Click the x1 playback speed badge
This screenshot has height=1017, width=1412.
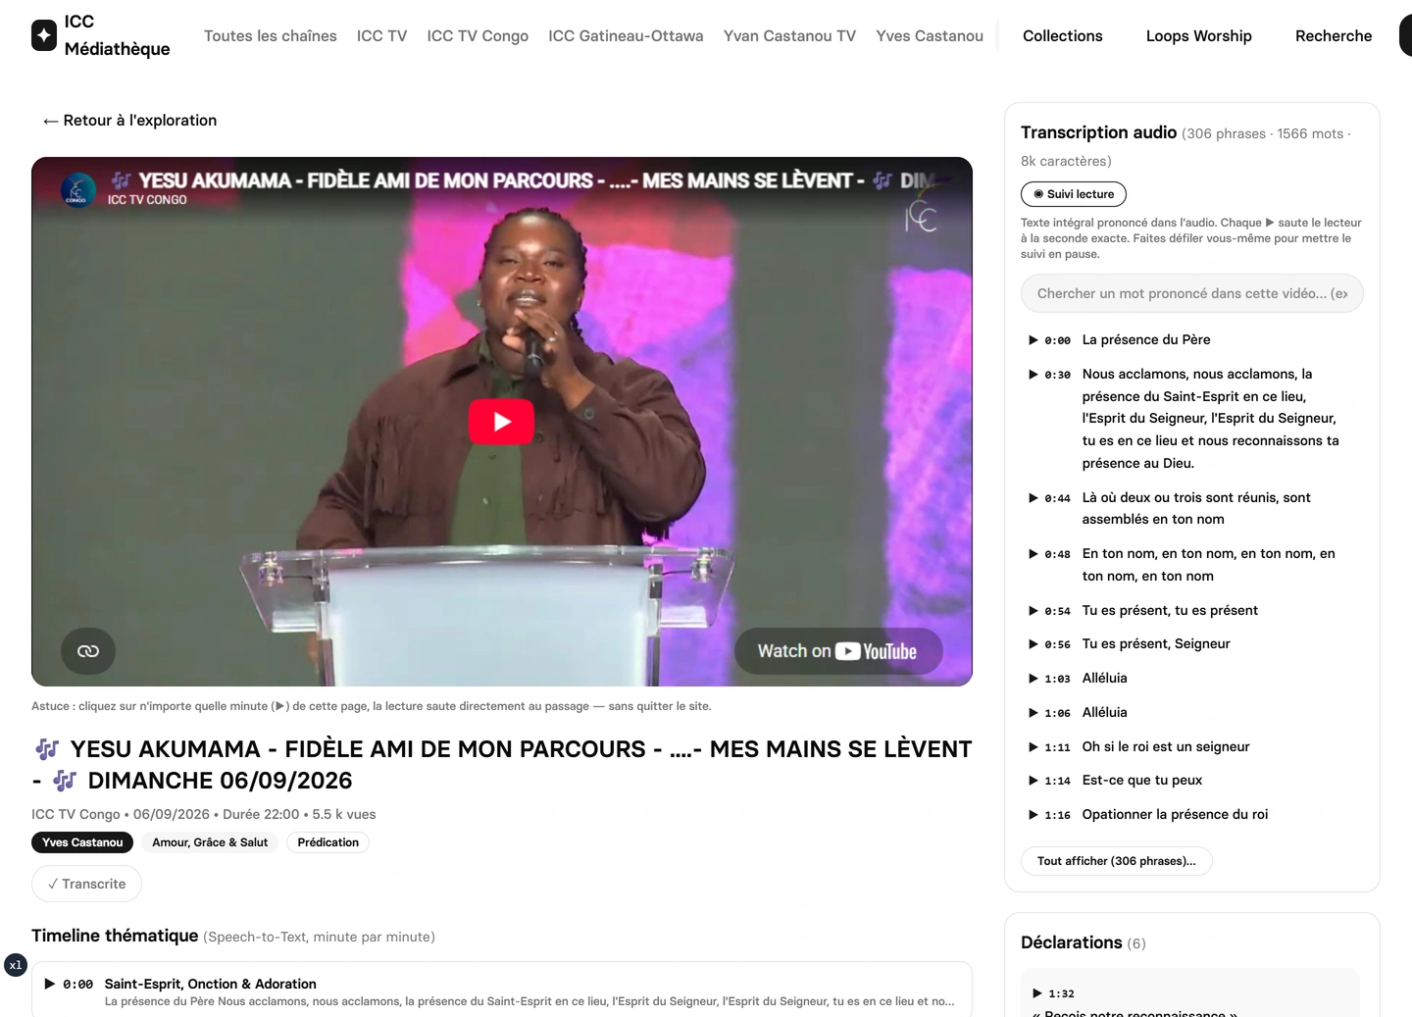(16, 965)
